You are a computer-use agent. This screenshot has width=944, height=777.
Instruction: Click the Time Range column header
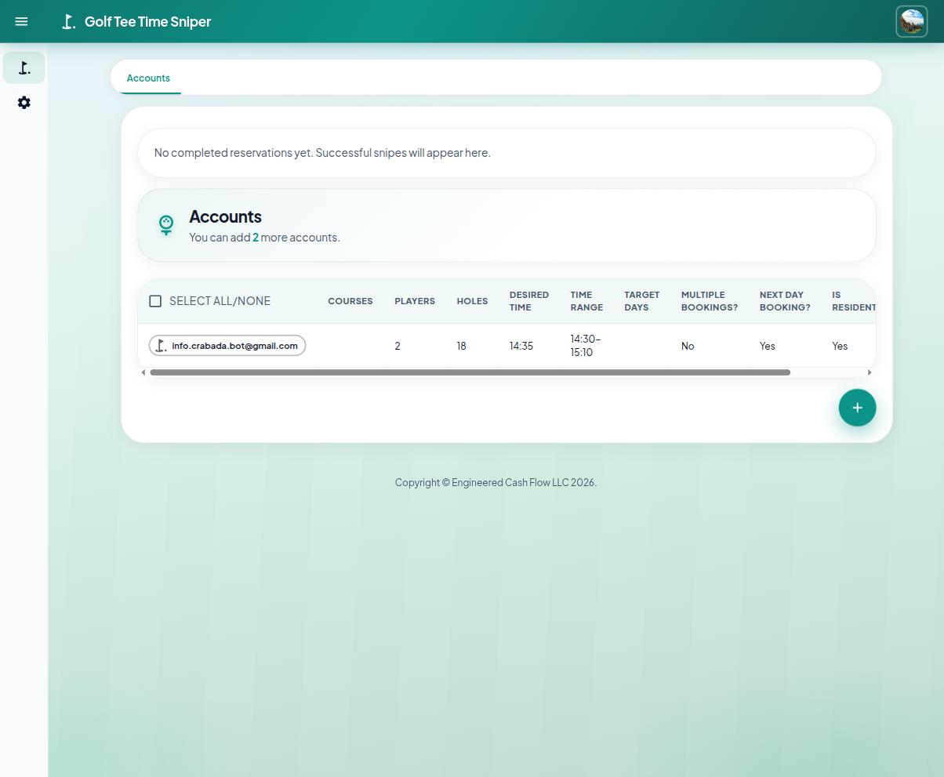pyautogui.click(x=586, y=301)
